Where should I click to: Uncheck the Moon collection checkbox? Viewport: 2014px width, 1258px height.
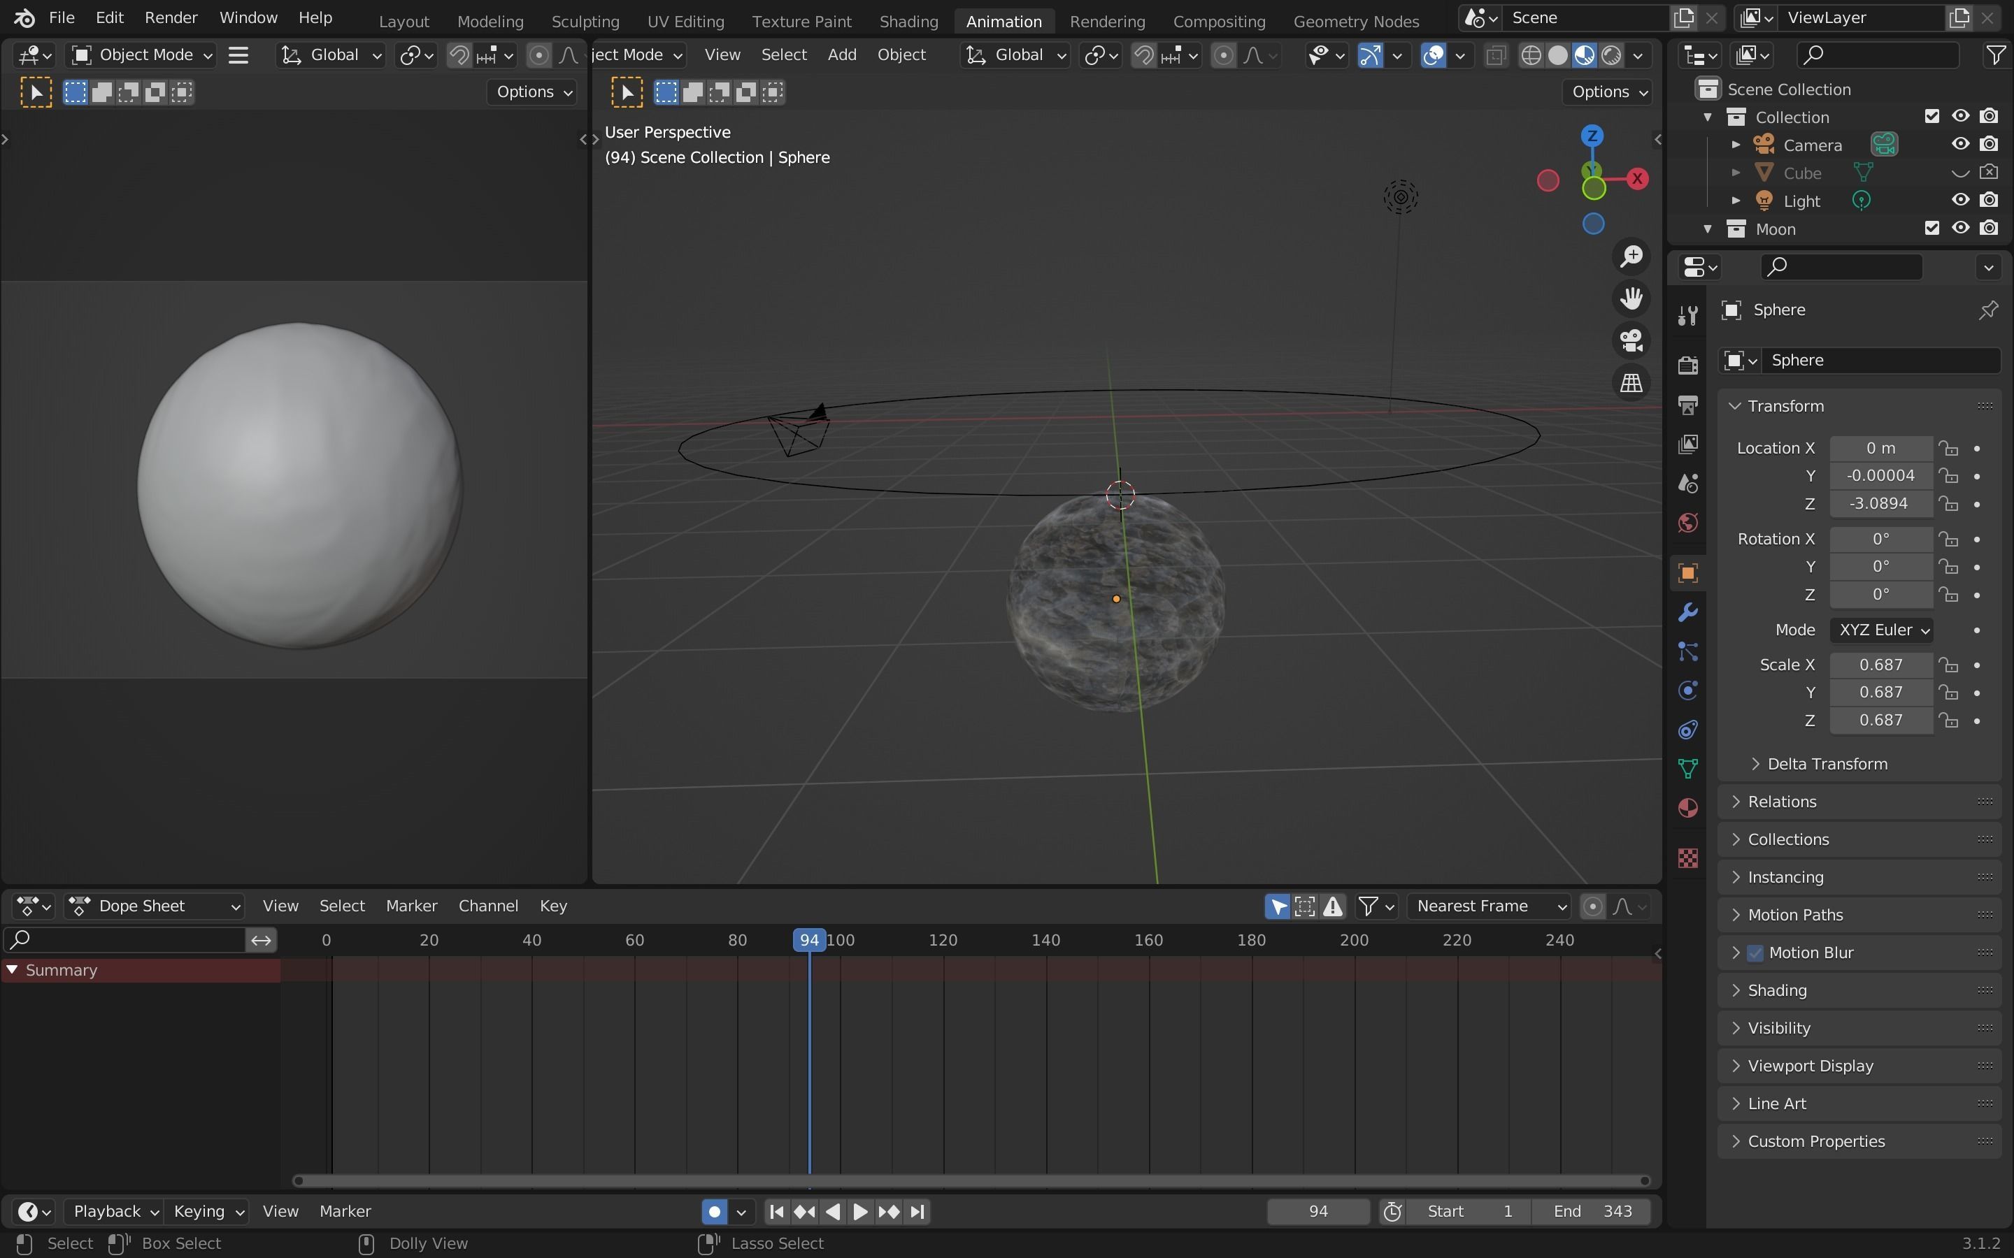tap(1932, 228)
